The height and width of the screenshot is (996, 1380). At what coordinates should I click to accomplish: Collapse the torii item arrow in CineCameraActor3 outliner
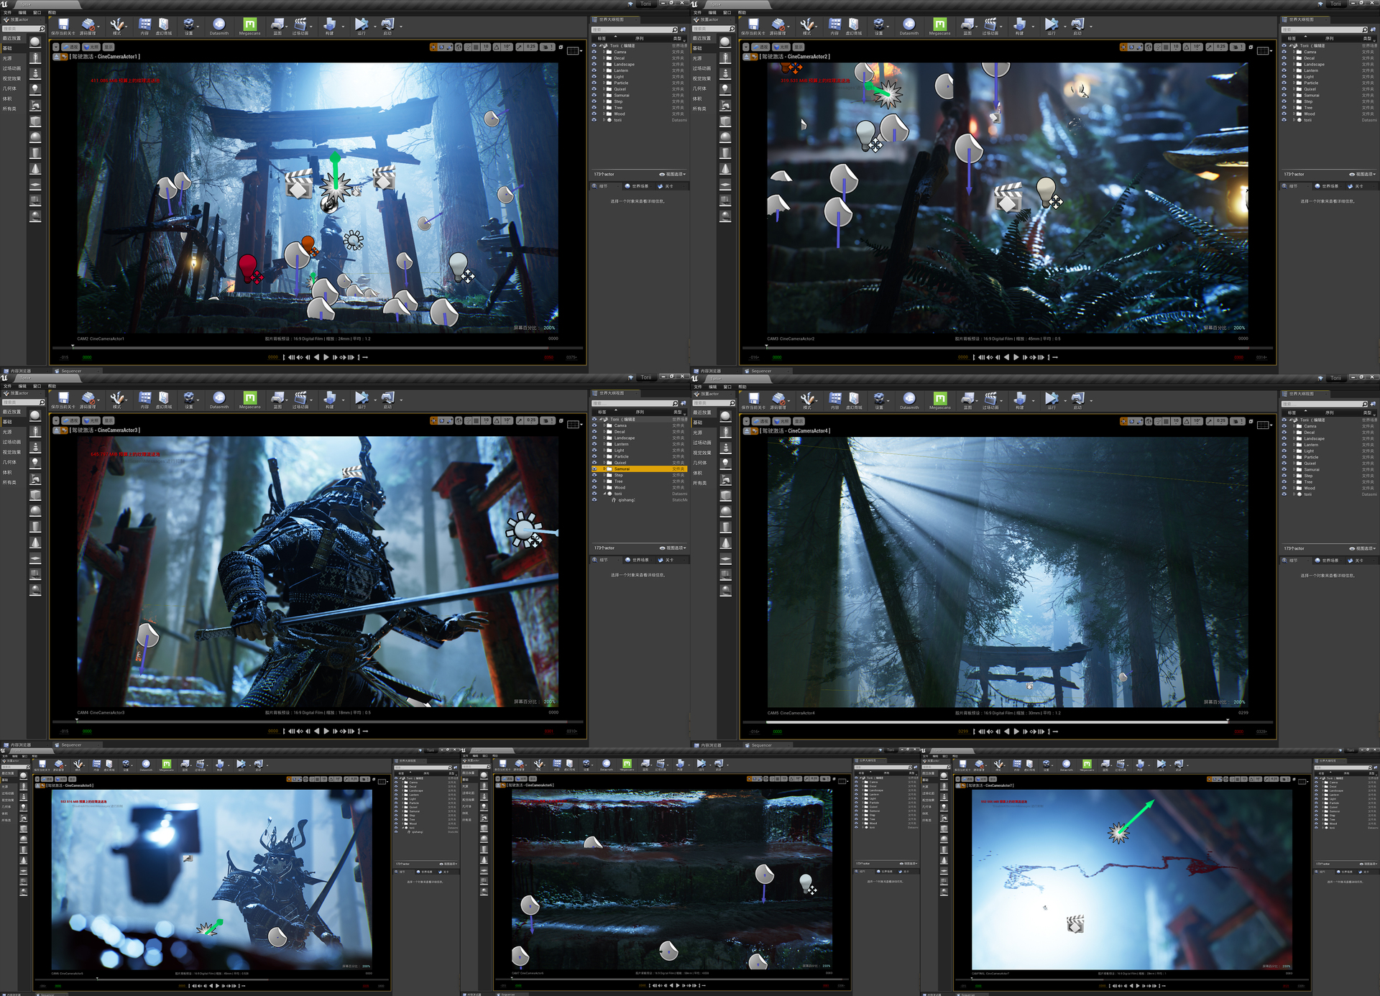coord(603,494)
